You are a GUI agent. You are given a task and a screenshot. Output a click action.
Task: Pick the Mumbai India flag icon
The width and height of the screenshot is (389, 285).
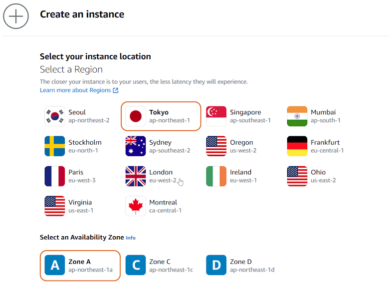click(x=297, y=116)
